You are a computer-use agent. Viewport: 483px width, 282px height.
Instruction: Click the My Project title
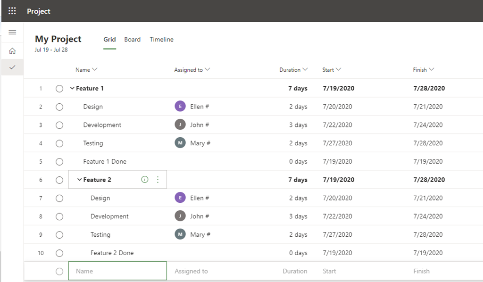pyautogui.click(x=58, y=39)
